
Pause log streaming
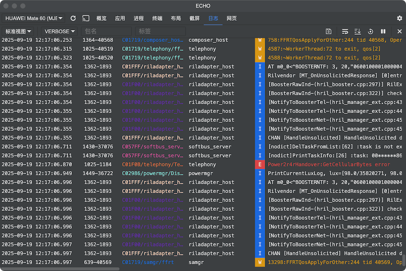(383, 31)
